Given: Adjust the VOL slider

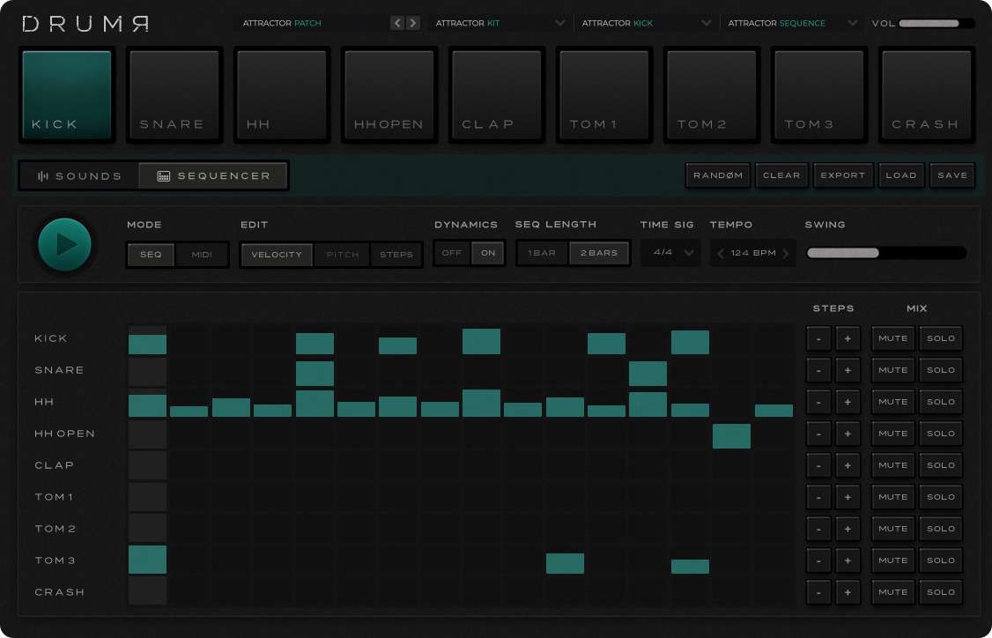Looking at the screenshot, I should tap(936, 24).
